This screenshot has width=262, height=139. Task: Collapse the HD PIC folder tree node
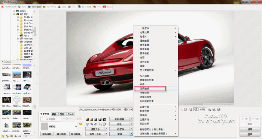(x=14, y=14)
